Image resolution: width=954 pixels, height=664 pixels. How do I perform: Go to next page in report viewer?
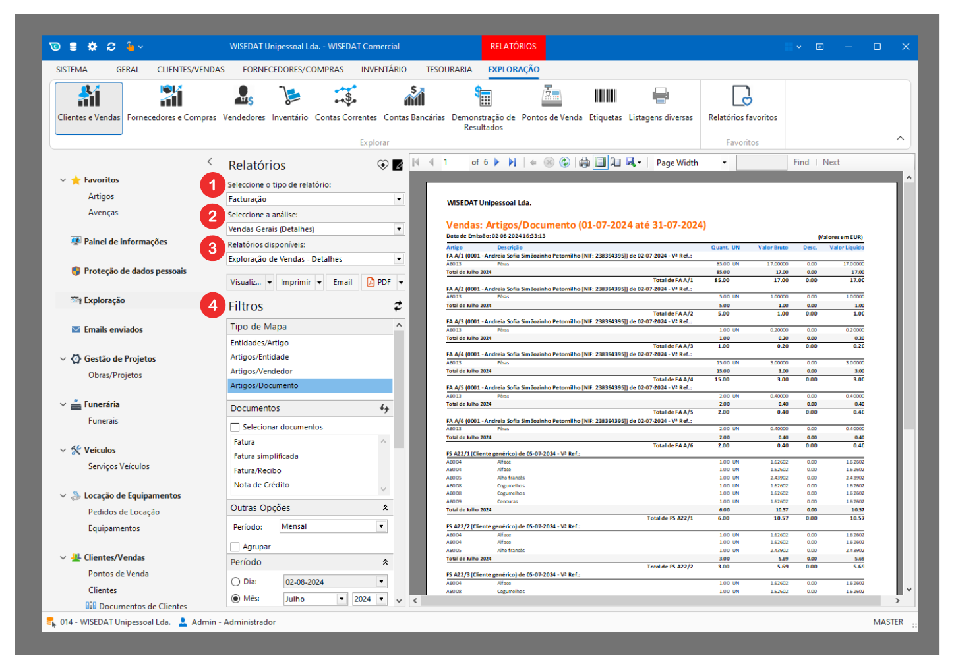coord(497,163)
